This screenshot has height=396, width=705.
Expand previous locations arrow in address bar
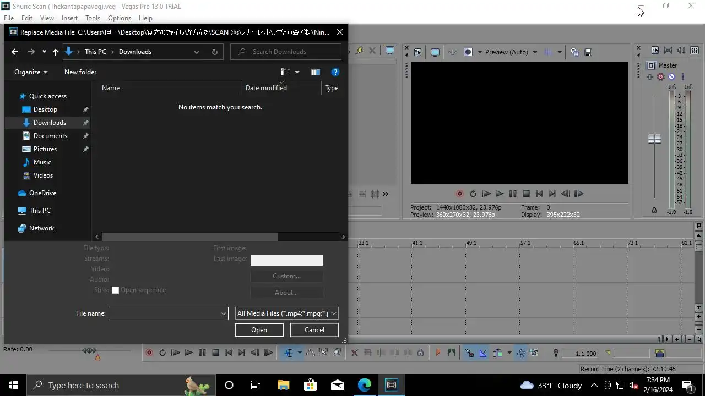(196, 52)
